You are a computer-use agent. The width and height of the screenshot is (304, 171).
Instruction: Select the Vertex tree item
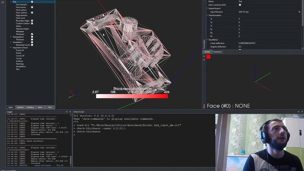point(19,26)
